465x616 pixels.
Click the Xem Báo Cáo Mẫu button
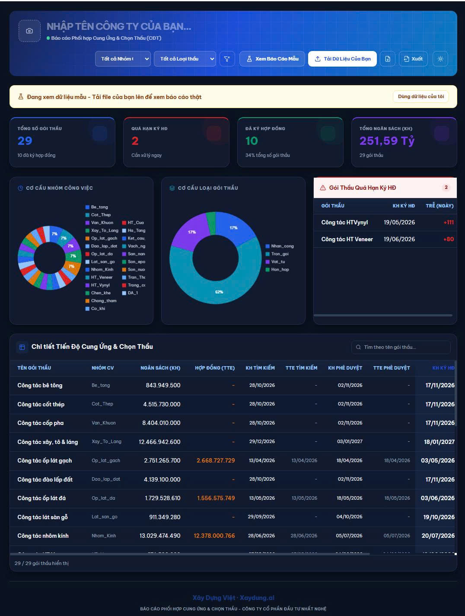tap(272, 59)
